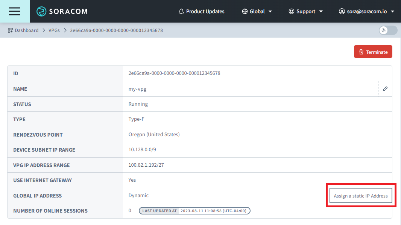
Task: Click the Support headset icon
Action: (x=292, y=11)
